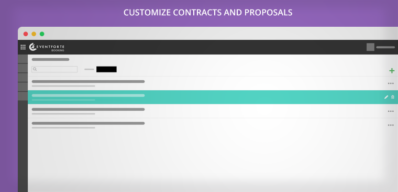Click the black filter button beside search
The image size is (398, 192).
(x=106, y=69)
